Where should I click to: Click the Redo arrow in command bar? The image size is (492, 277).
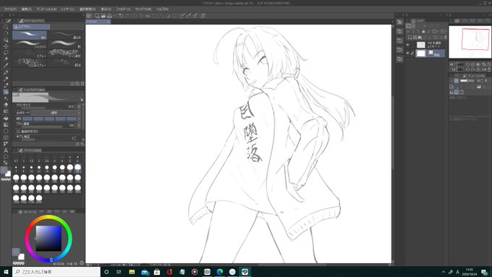pyautogui.click(x=127, y=16)
